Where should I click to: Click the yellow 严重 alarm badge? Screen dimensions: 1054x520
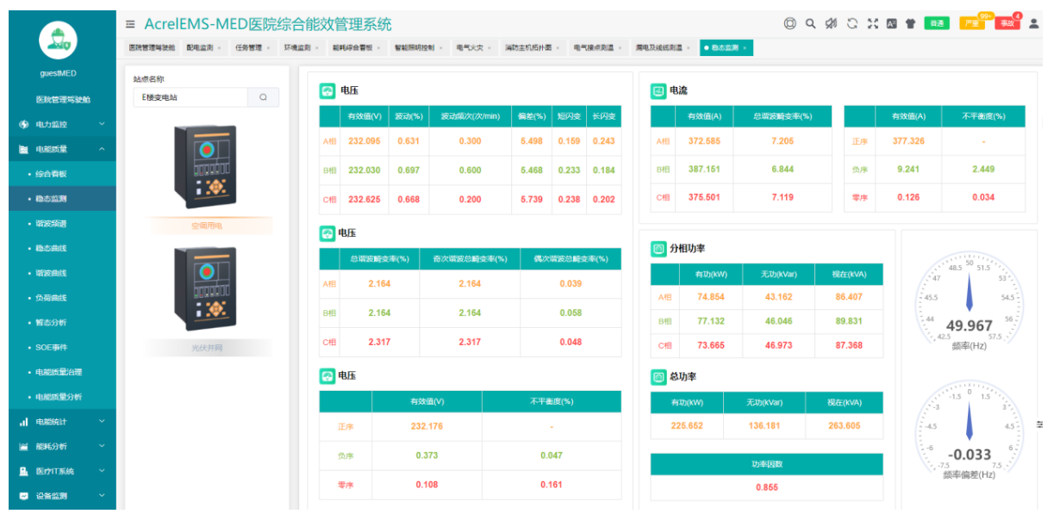pyautogui.click(x=971, y=24)
